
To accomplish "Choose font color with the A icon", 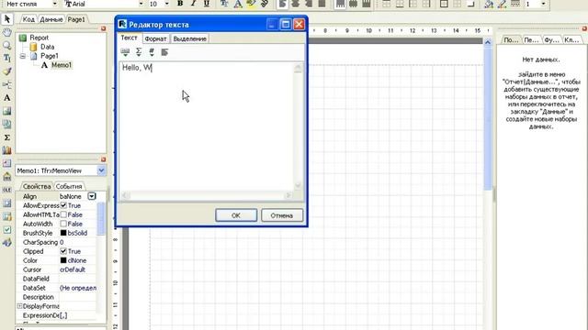I will 238,4.
